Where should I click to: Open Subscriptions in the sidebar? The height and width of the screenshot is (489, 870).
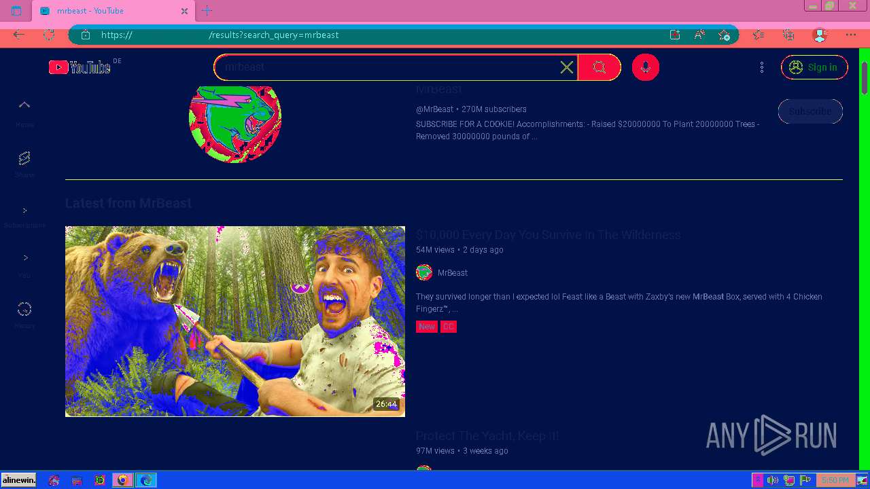(x=24, y=216)
